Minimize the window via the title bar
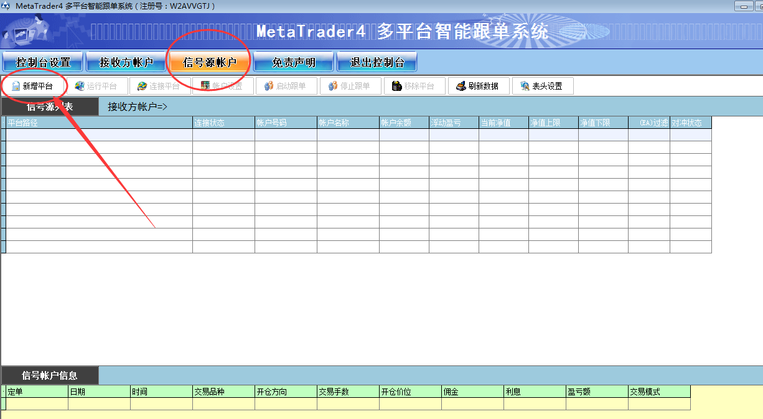 (x=744, y=6)
